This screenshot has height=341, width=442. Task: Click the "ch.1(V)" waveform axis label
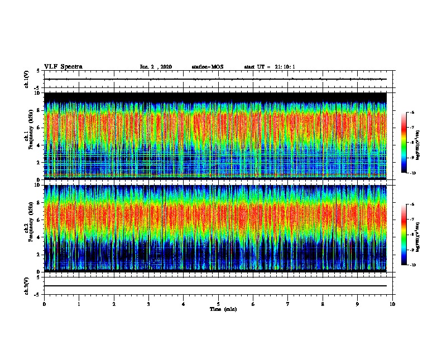point(26,79)
